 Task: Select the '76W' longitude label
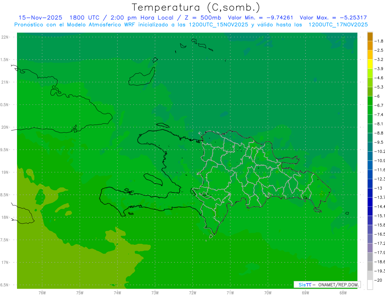tap(42, 293)
